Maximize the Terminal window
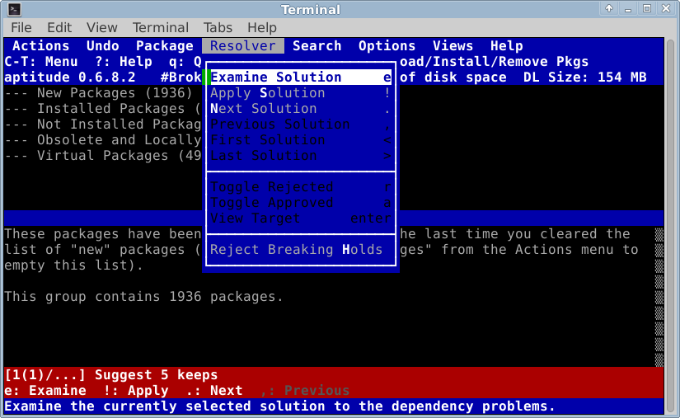 pyautogui.click(x=646, y=8)
